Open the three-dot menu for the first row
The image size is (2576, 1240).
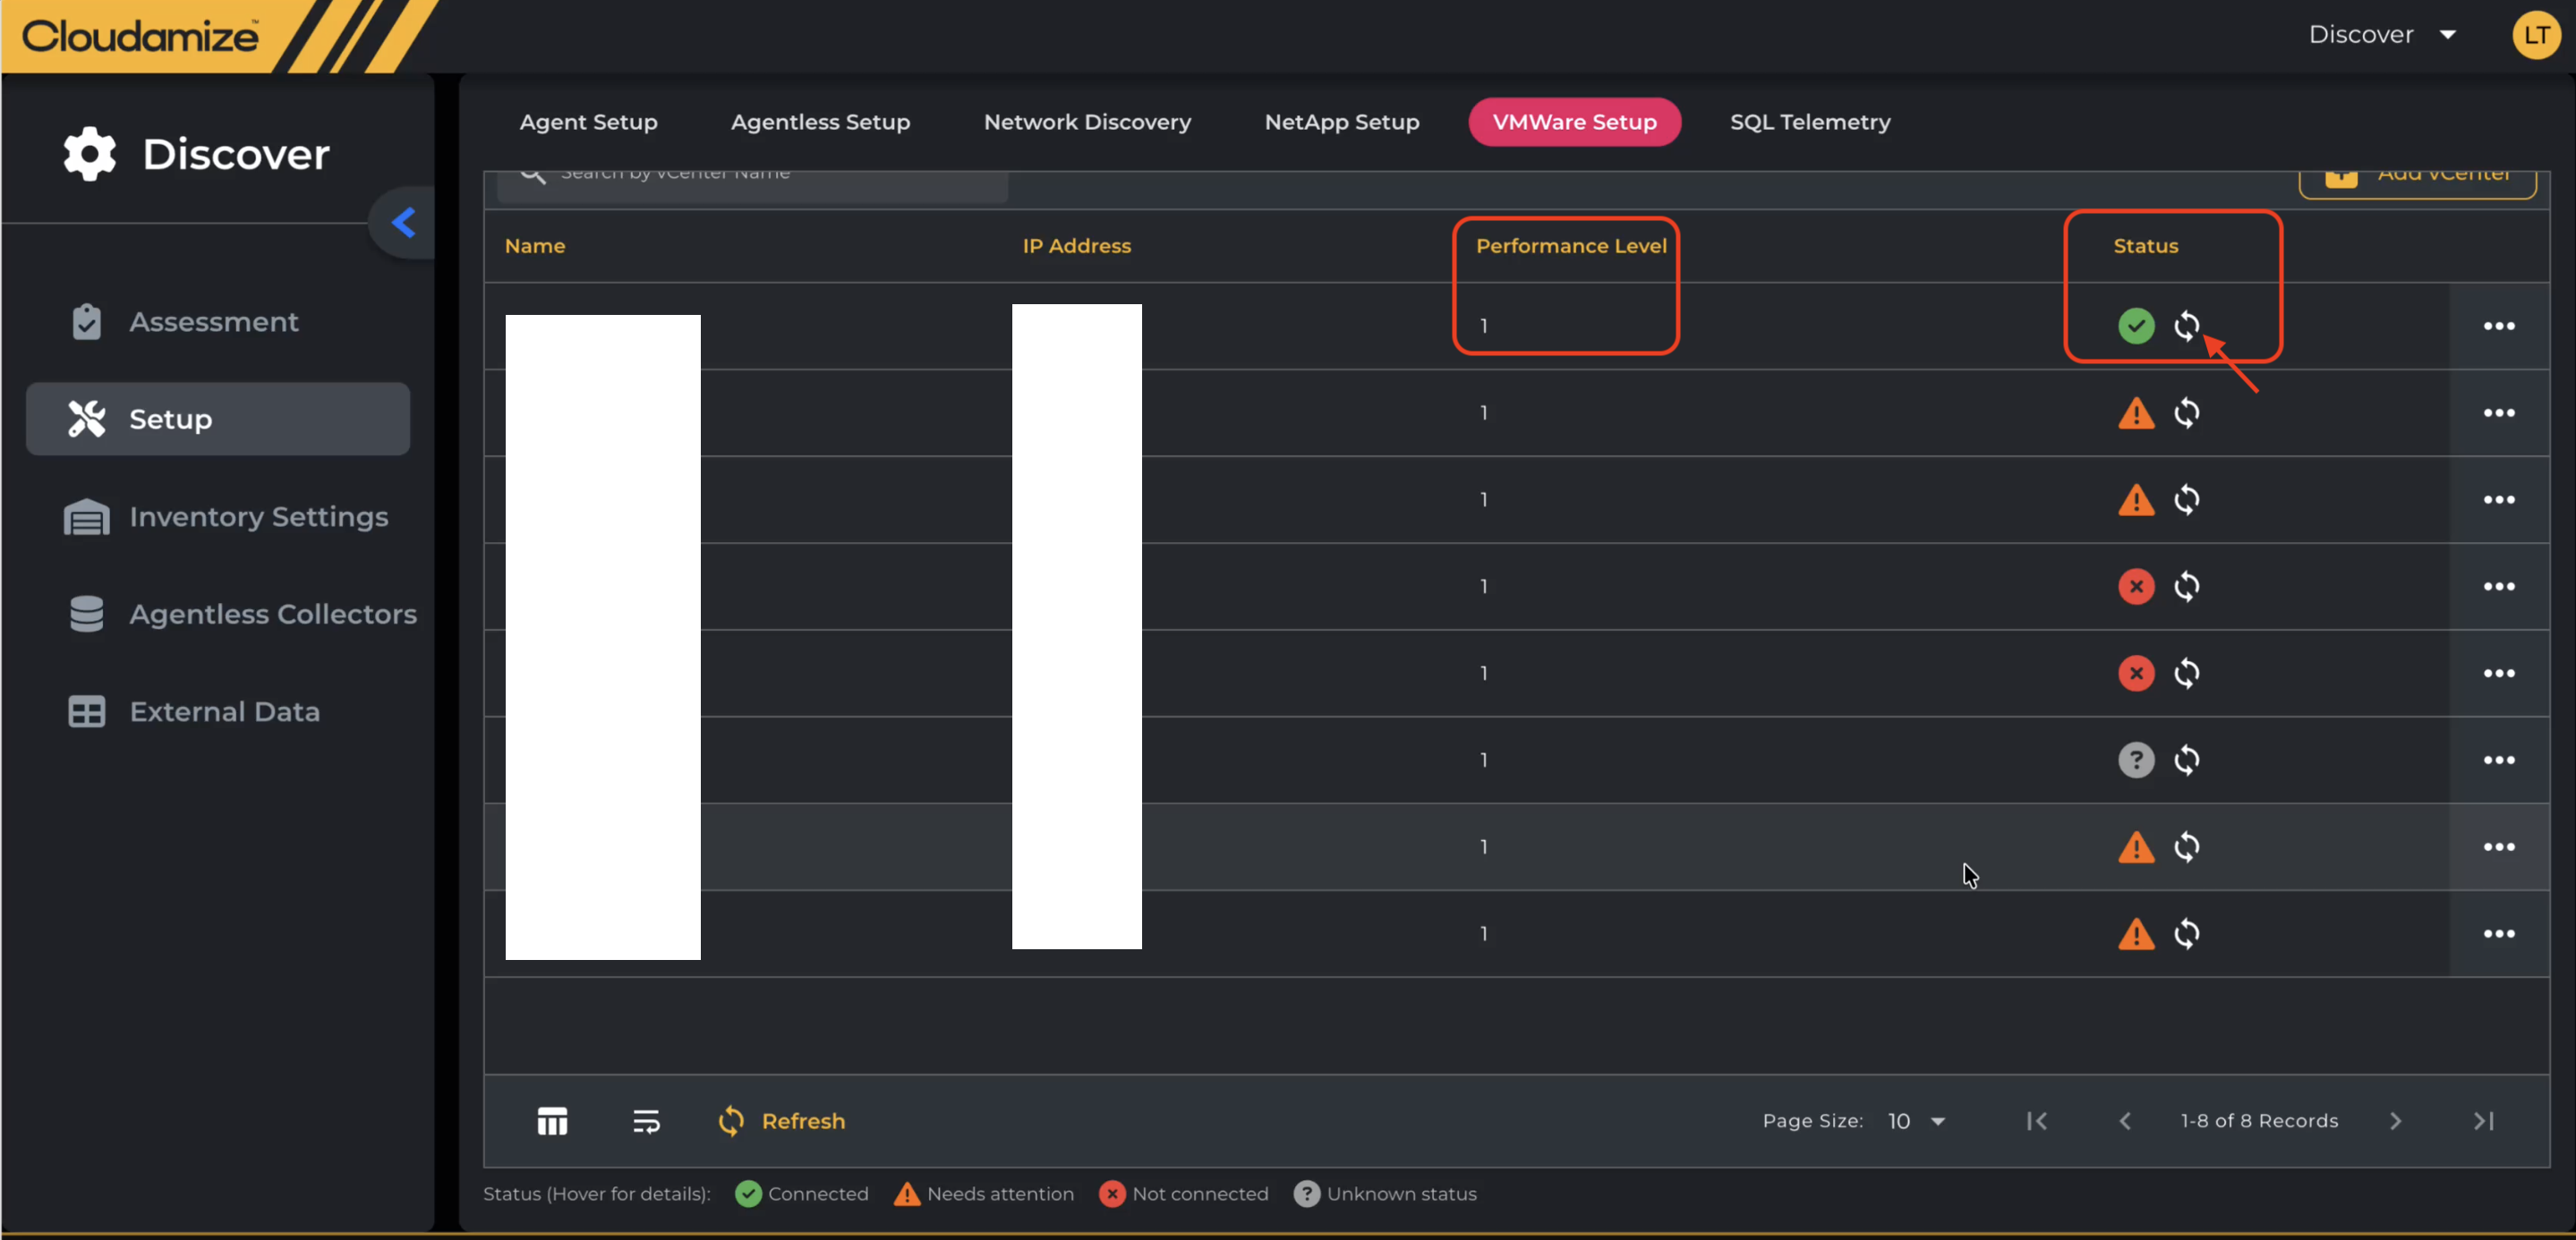(x=2498, y=326)
